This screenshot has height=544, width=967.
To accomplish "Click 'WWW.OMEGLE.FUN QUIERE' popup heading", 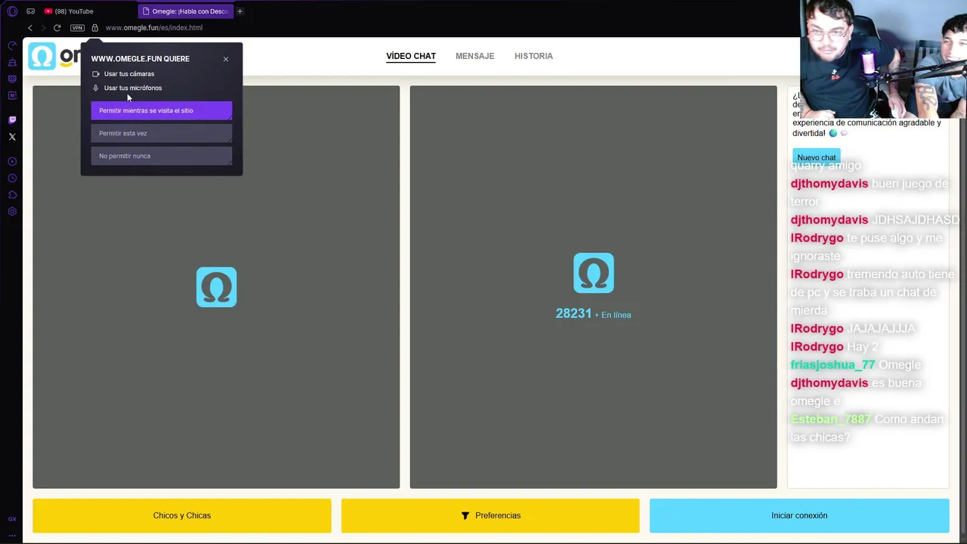I will (141, 59).
